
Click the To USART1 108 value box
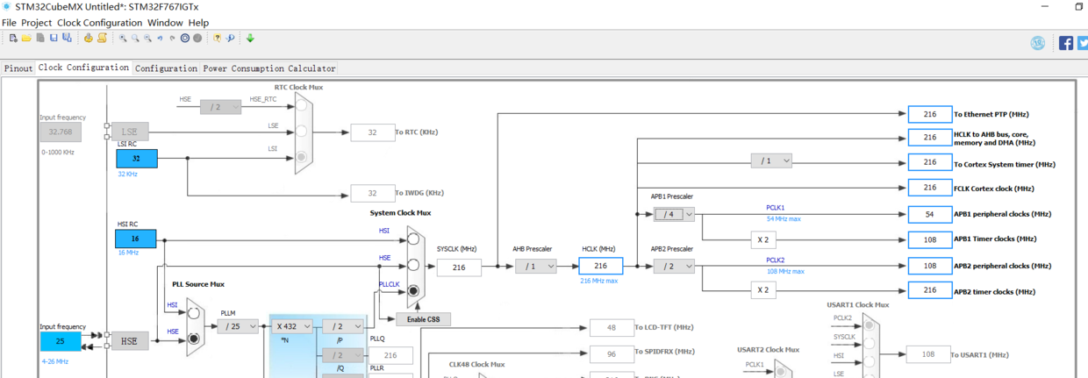[x=927, y=354]
